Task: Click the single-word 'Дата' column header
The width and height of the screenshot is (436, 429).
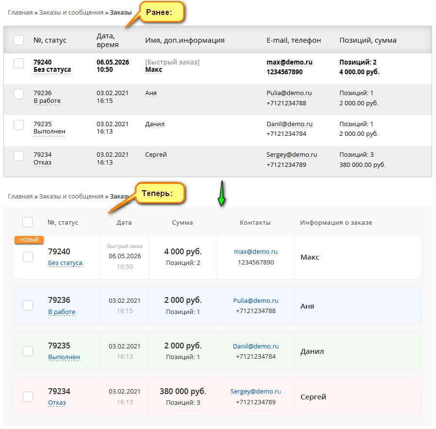Action: click(124, 223)
